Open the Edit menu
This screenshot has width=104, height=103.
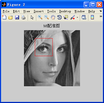pyautogui.click(x=16, y=11)
